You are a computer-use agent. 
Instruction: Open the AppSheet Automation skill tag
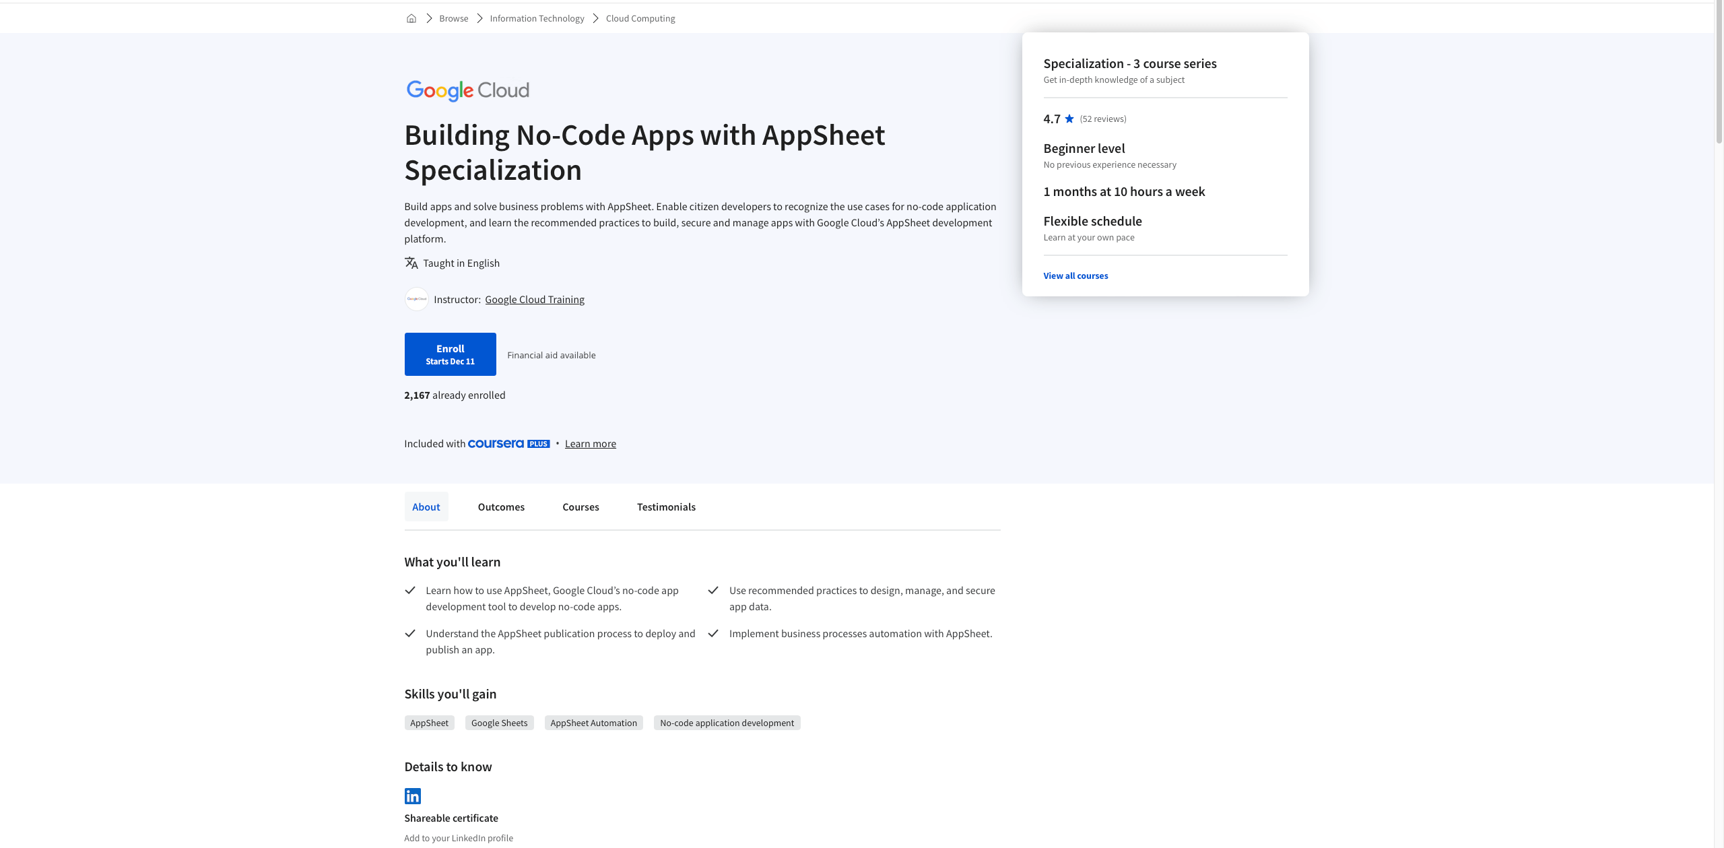click(594, 723)
